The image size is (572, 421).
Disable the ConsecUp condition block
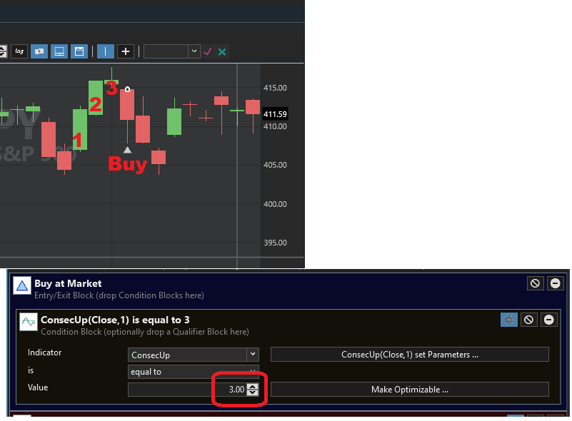click(528, 320)
